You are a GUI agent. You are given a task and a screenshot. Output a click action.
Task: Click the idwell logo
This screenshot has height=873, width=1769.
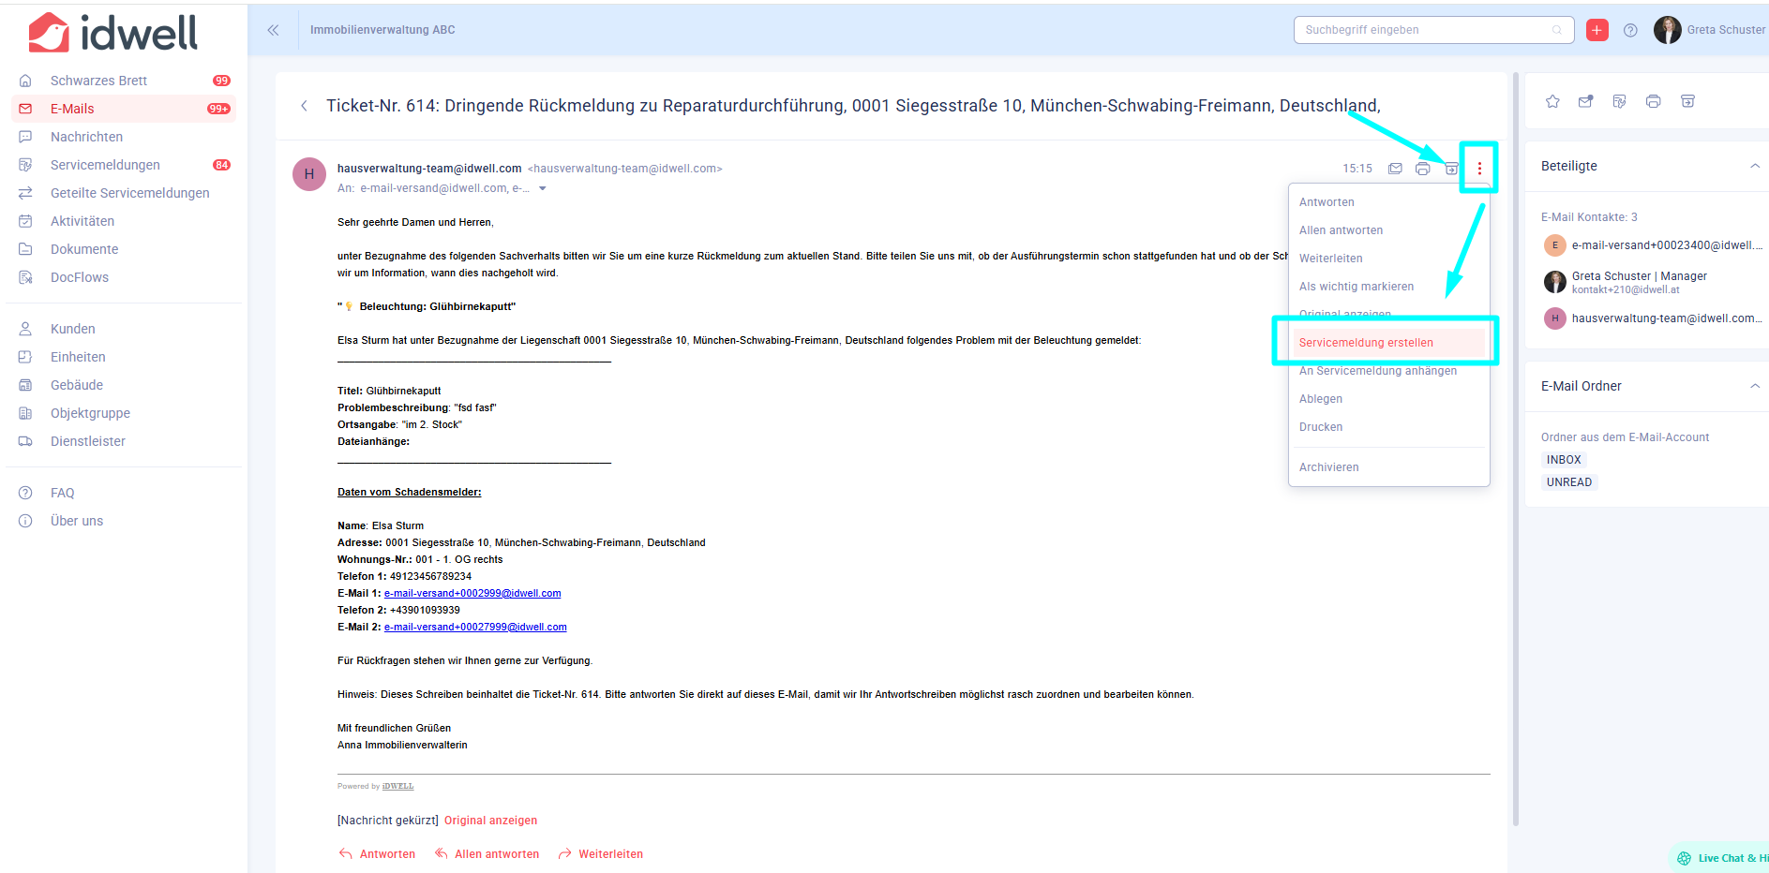(x=113, y=33)
